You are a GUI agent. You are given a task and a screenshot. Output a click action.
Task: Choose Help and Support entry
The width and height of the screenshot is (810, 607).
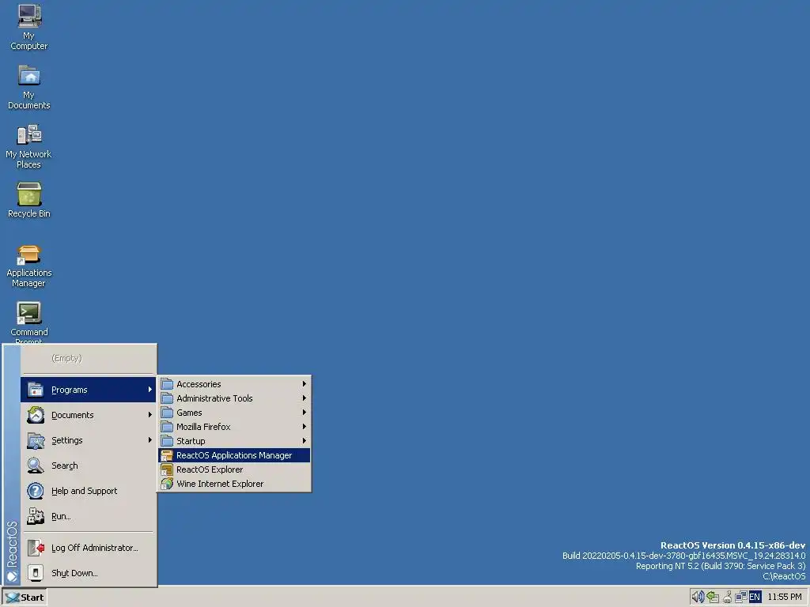[89, 491]
